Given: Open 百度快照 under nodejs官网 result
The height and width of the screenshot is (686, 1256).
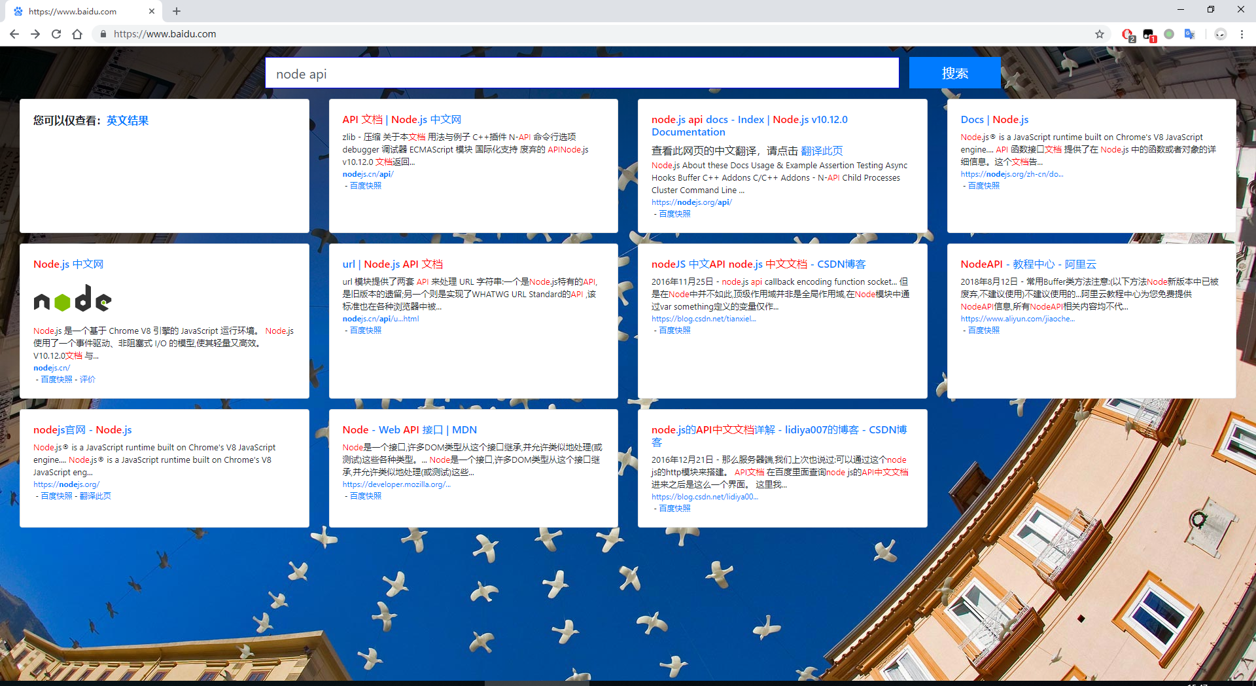Looking at the screenshot, I should click(56, 496).
